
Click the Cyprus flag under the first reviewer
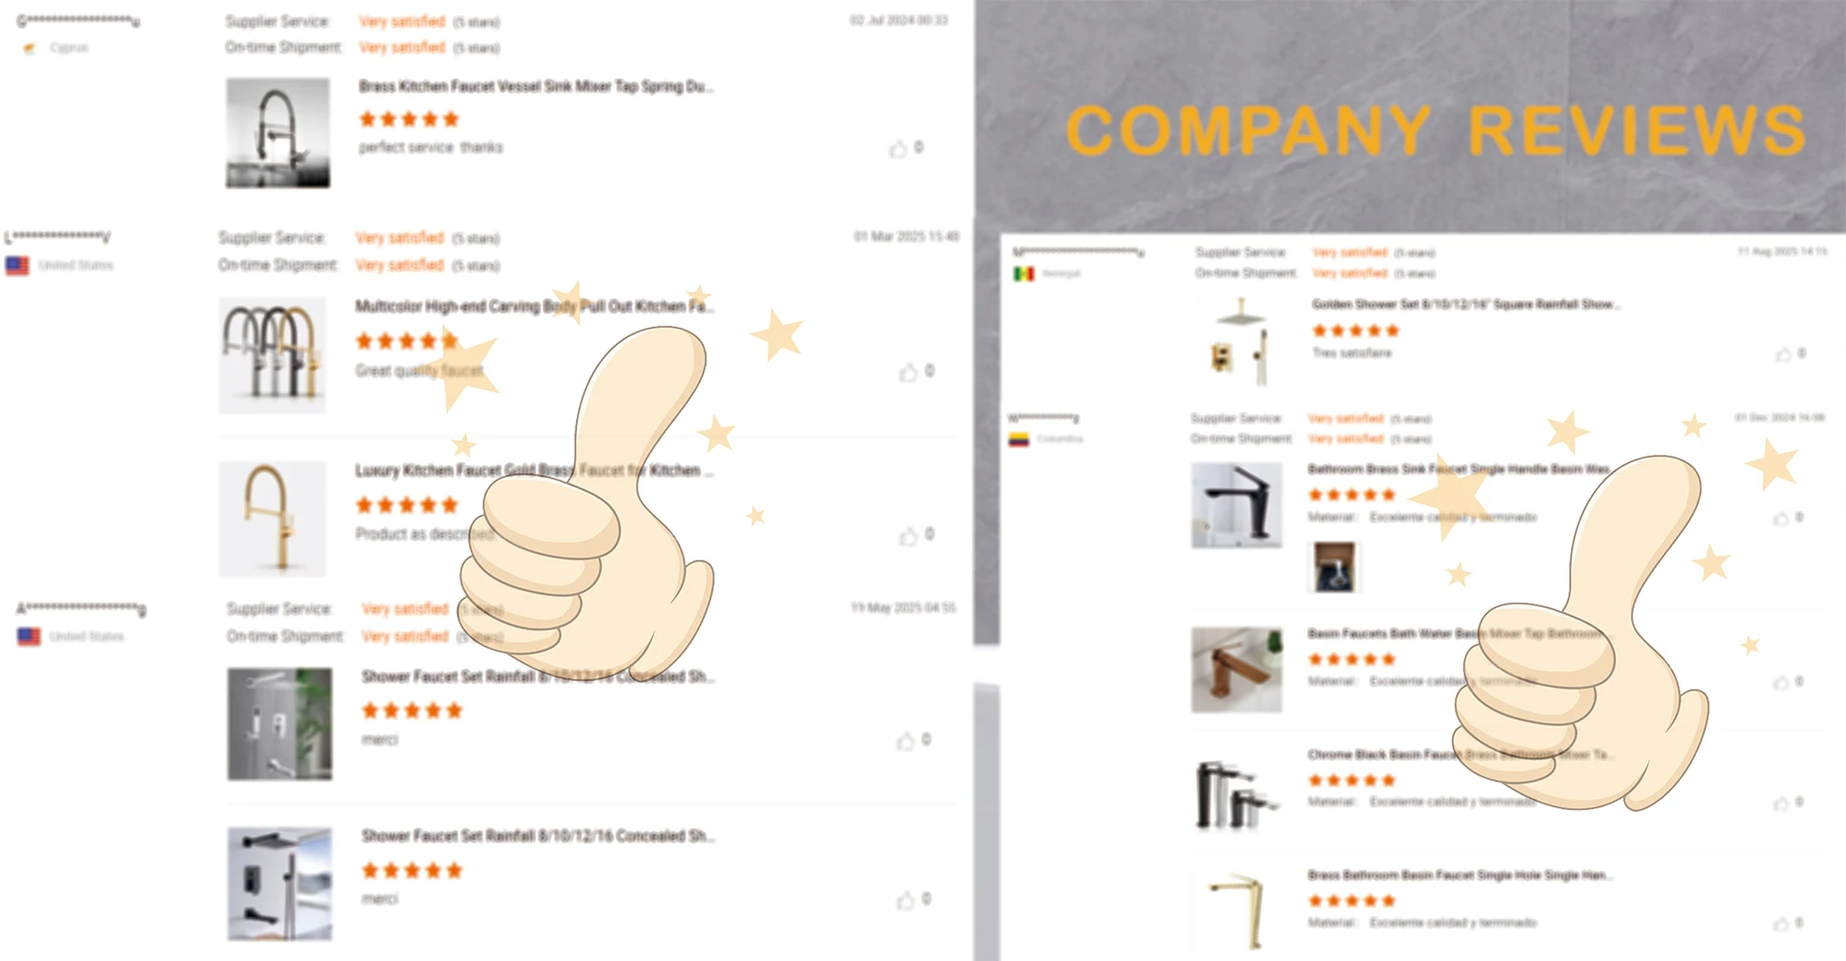(x=29, y=48)
